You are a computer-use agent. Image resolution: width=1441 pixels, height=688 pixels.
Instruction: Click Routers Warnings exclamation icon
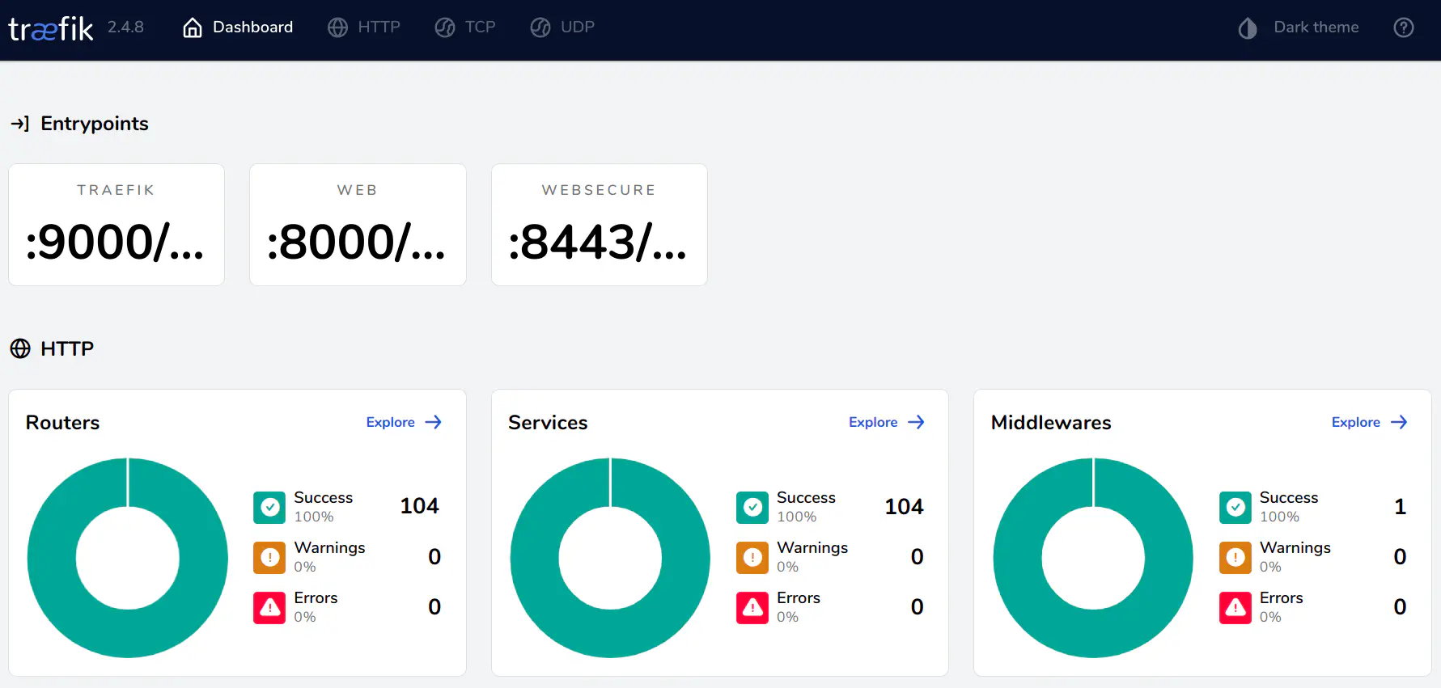269,557
